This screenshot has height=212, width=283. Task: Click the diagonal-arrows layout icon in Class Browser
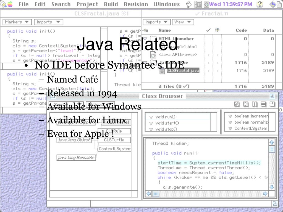tap(237, 104)
